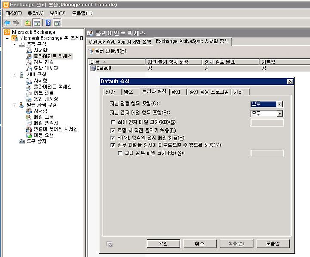Sort by 기본값 column header

(x=285, y=62)
